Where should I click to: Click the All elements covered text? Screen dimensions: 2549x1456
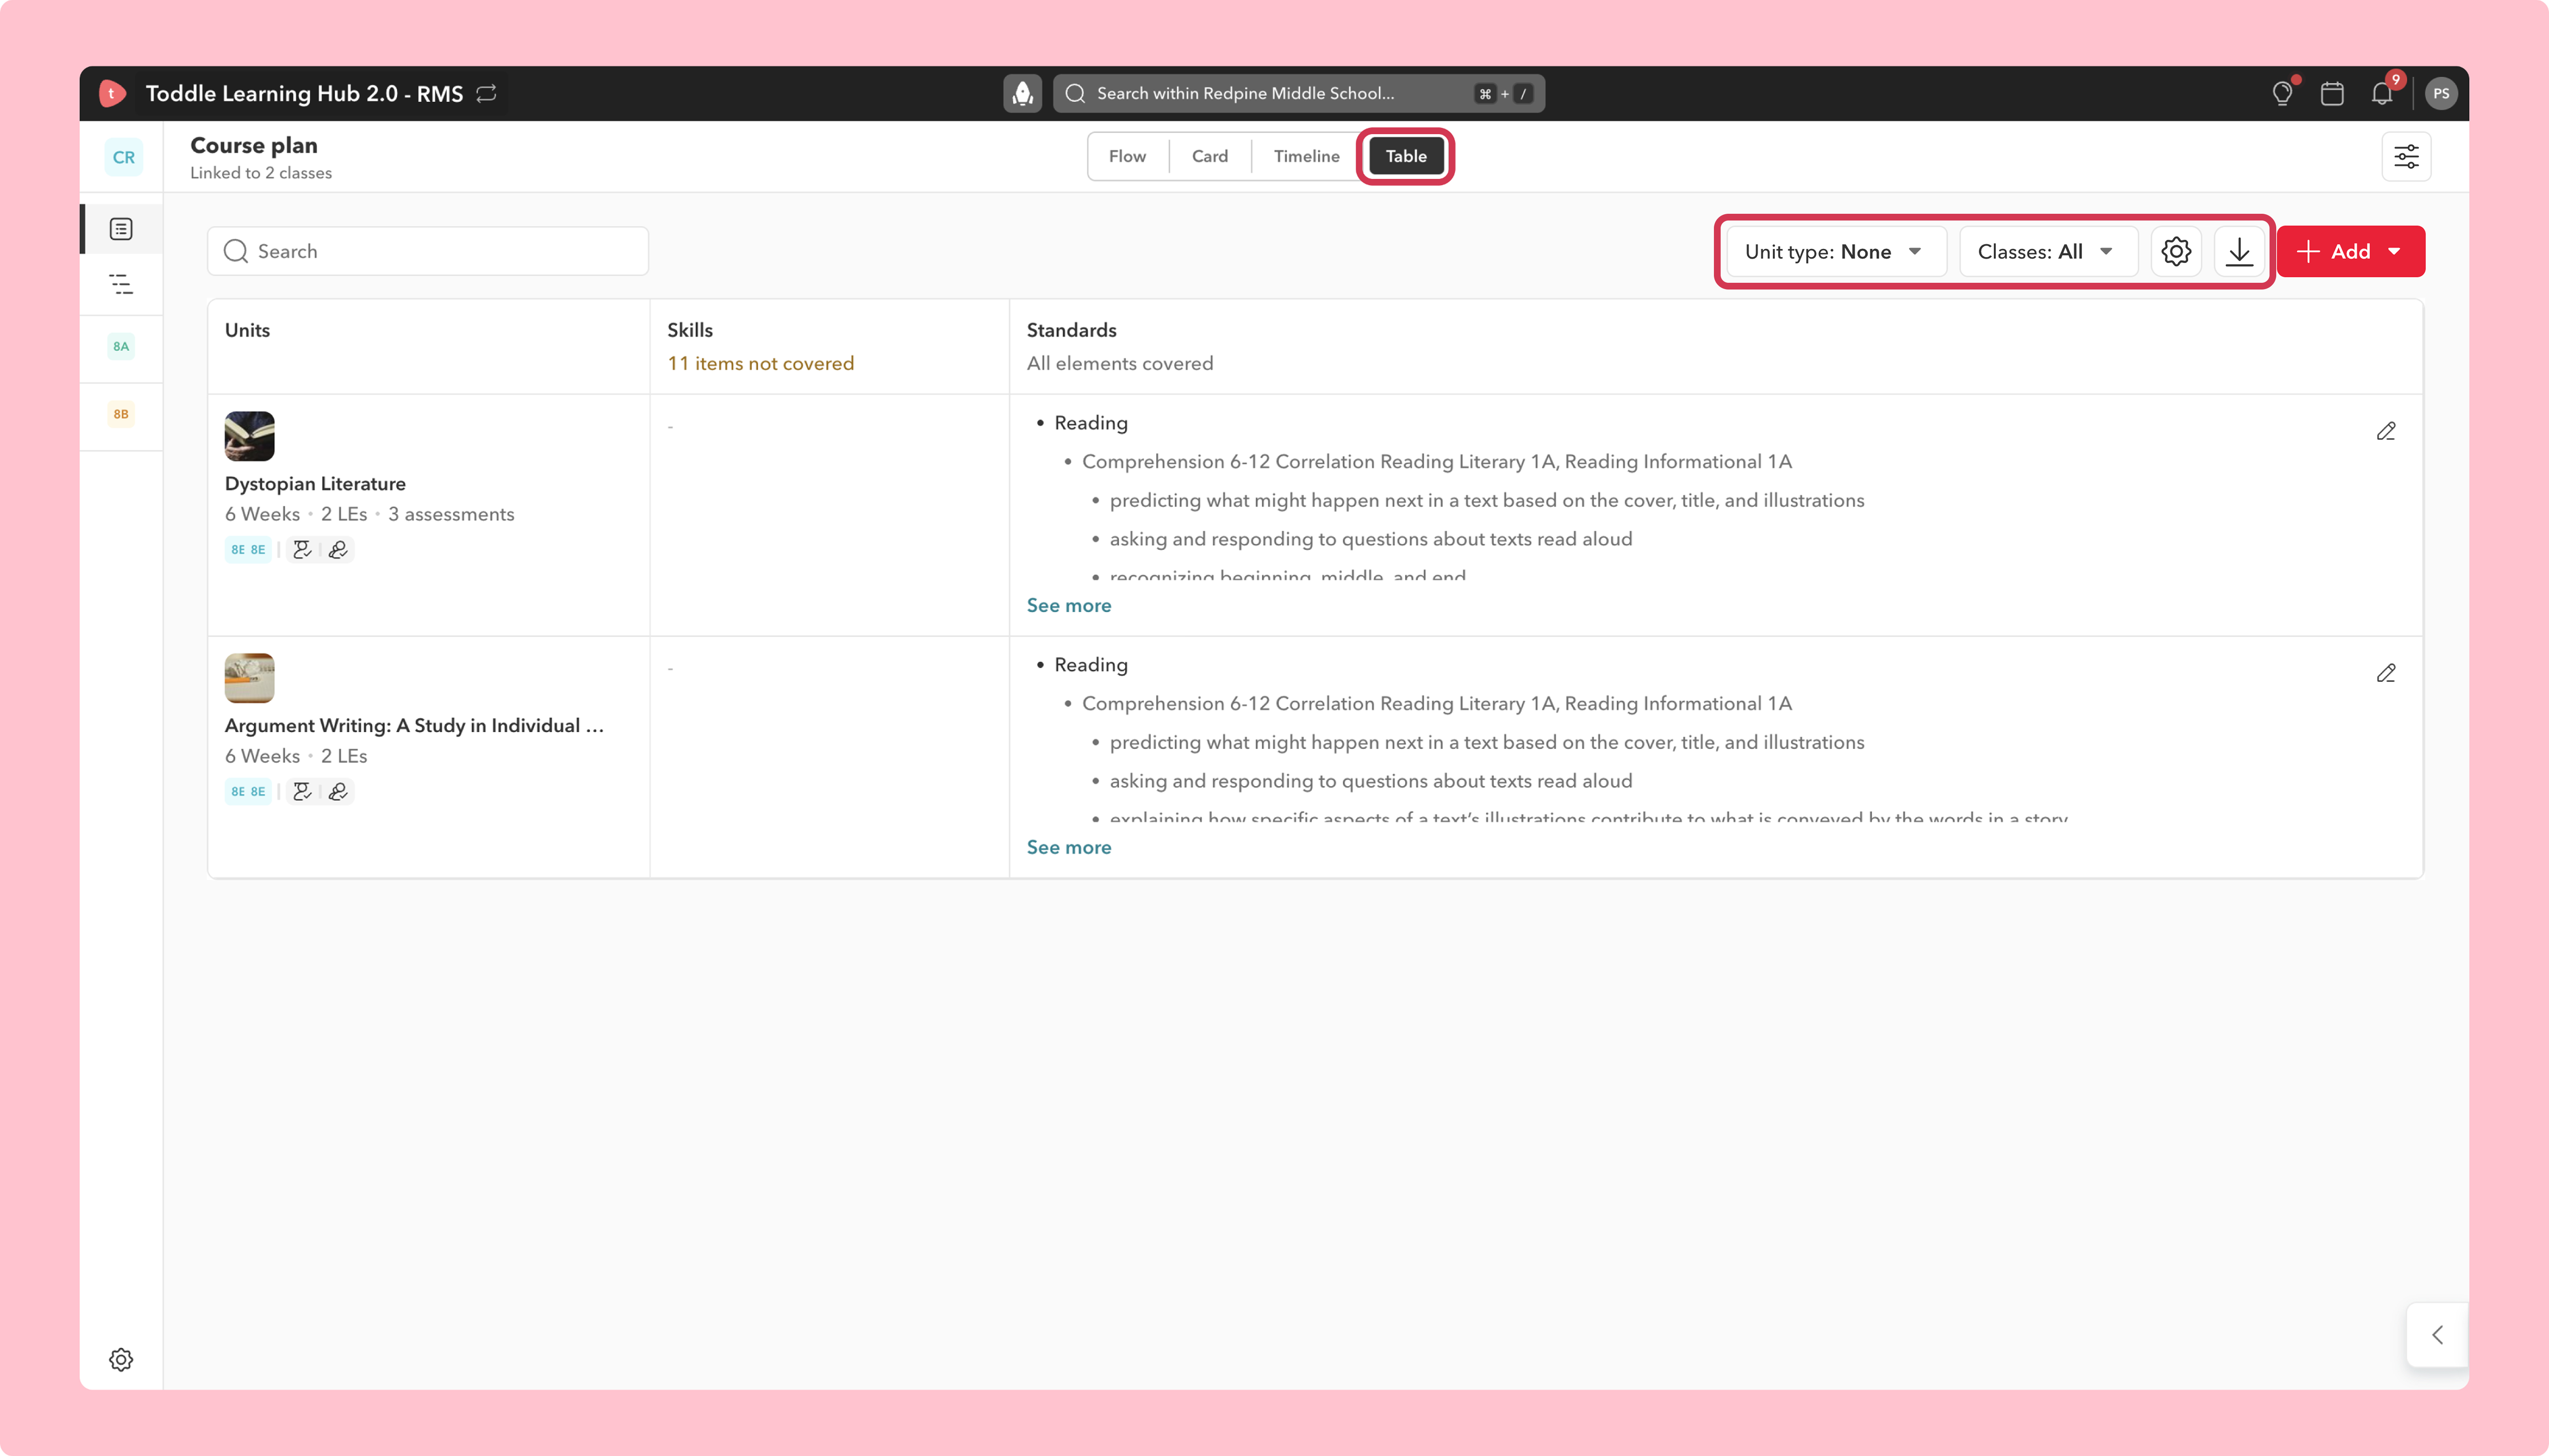point(1119,363)
